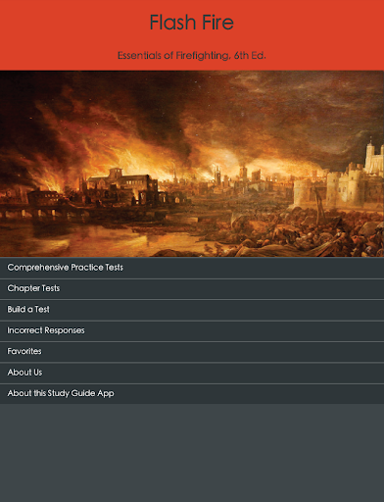This screenshot has width=384, height=502.
Task: Click the large burning cathedral building
Action: (122, 184)
